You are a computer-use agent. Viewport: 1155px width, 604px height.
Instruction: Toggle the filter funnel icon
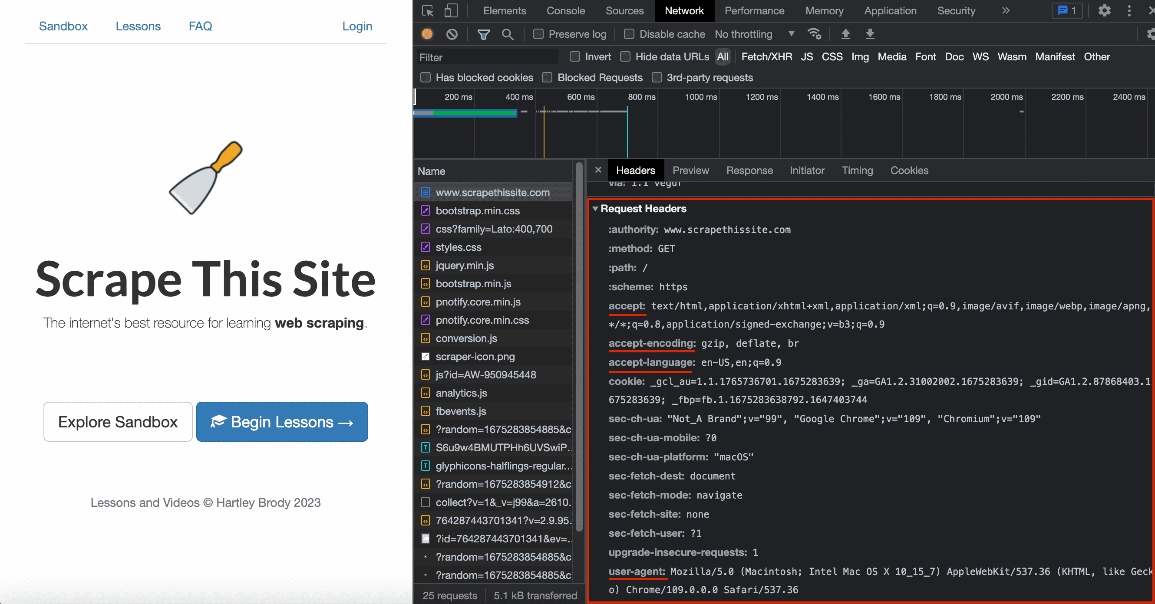483,34
